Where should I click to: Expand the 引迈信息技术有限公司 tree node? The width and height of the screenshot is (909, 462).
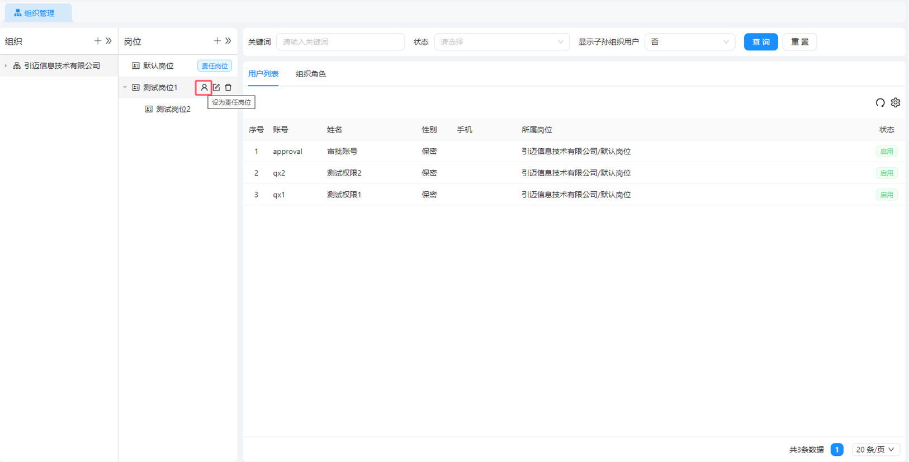point(6,66)
